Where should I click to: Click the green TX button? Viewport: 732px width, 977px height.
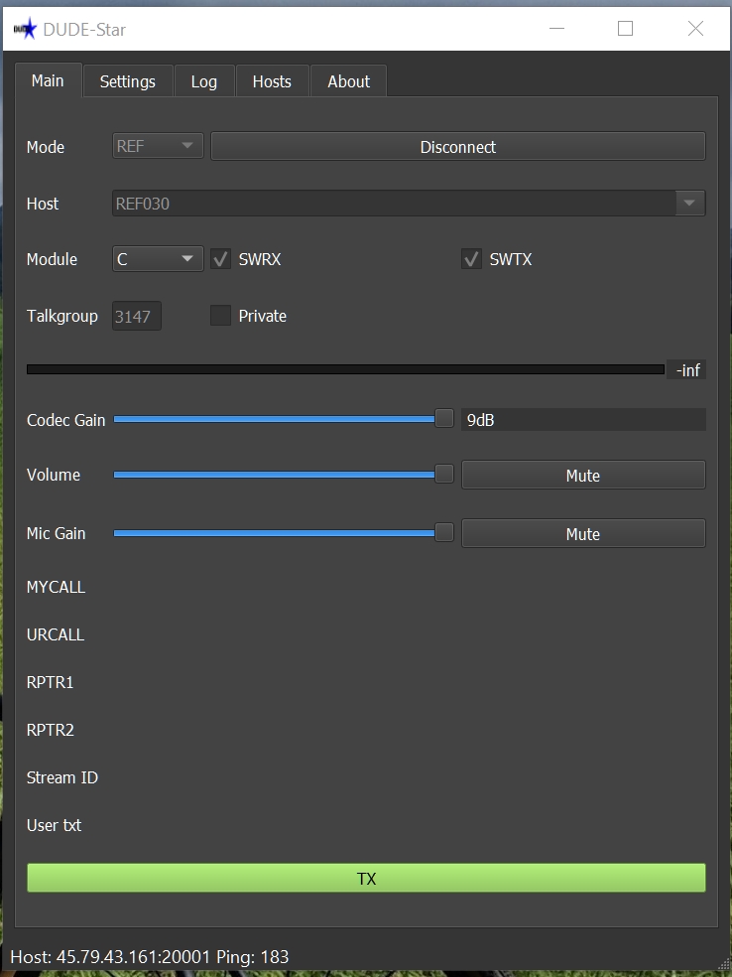point(366,878)
